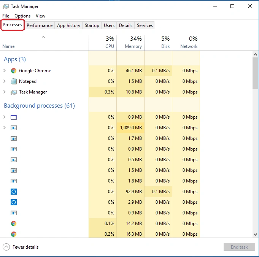Expand the Notepad process group
This screenshot has height=257, width=259.
point(5,81)
